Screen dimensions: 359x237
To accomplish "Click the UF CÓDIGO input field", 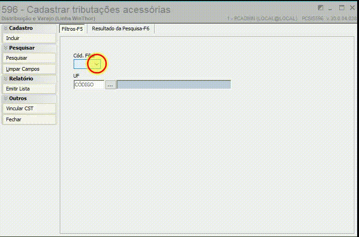I will tap(89, 85).
